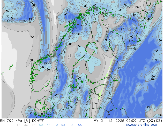This screenshot has height=127, width=164.
Task: Click the legend value 75
Action: (48, 125)
